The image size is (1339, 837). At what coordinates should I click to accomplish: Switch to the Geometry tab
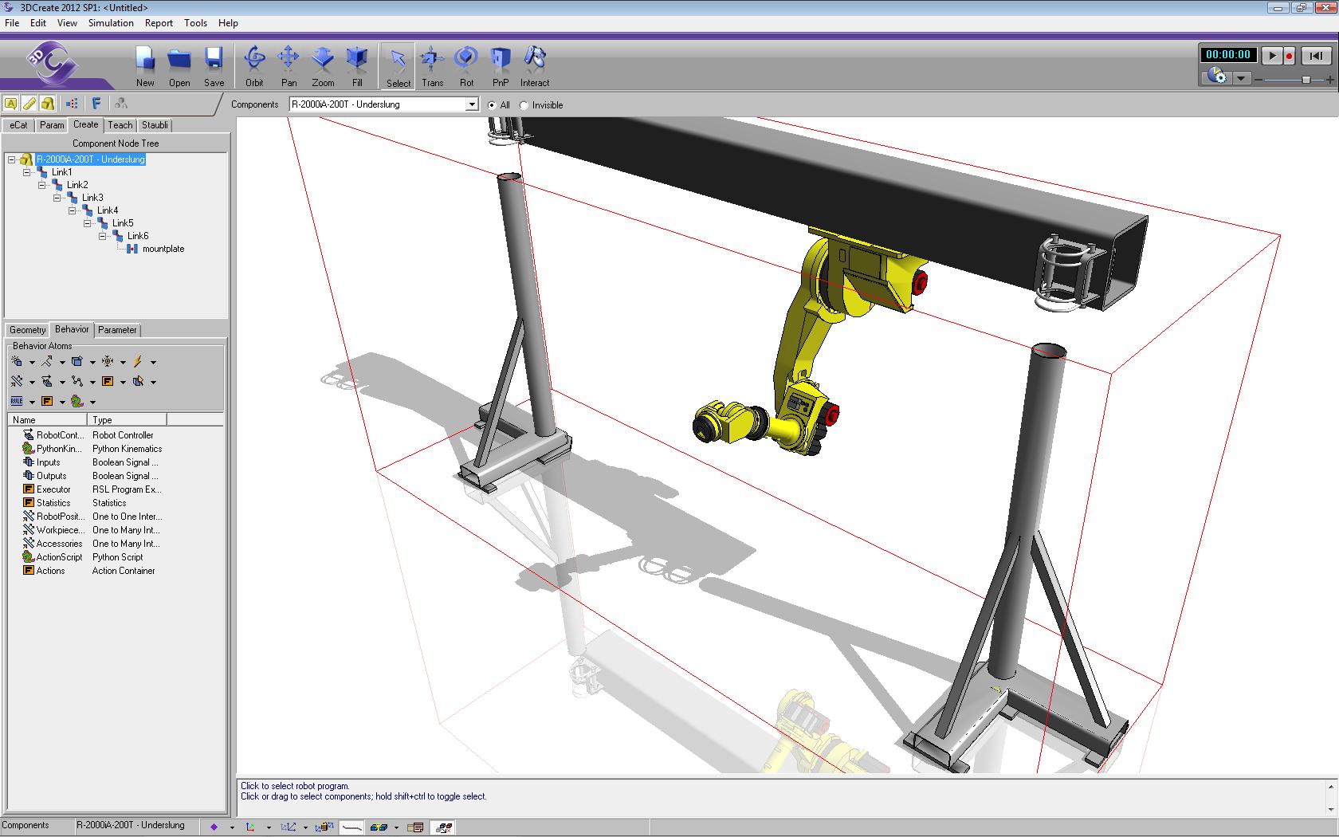[x=28, y=330]
